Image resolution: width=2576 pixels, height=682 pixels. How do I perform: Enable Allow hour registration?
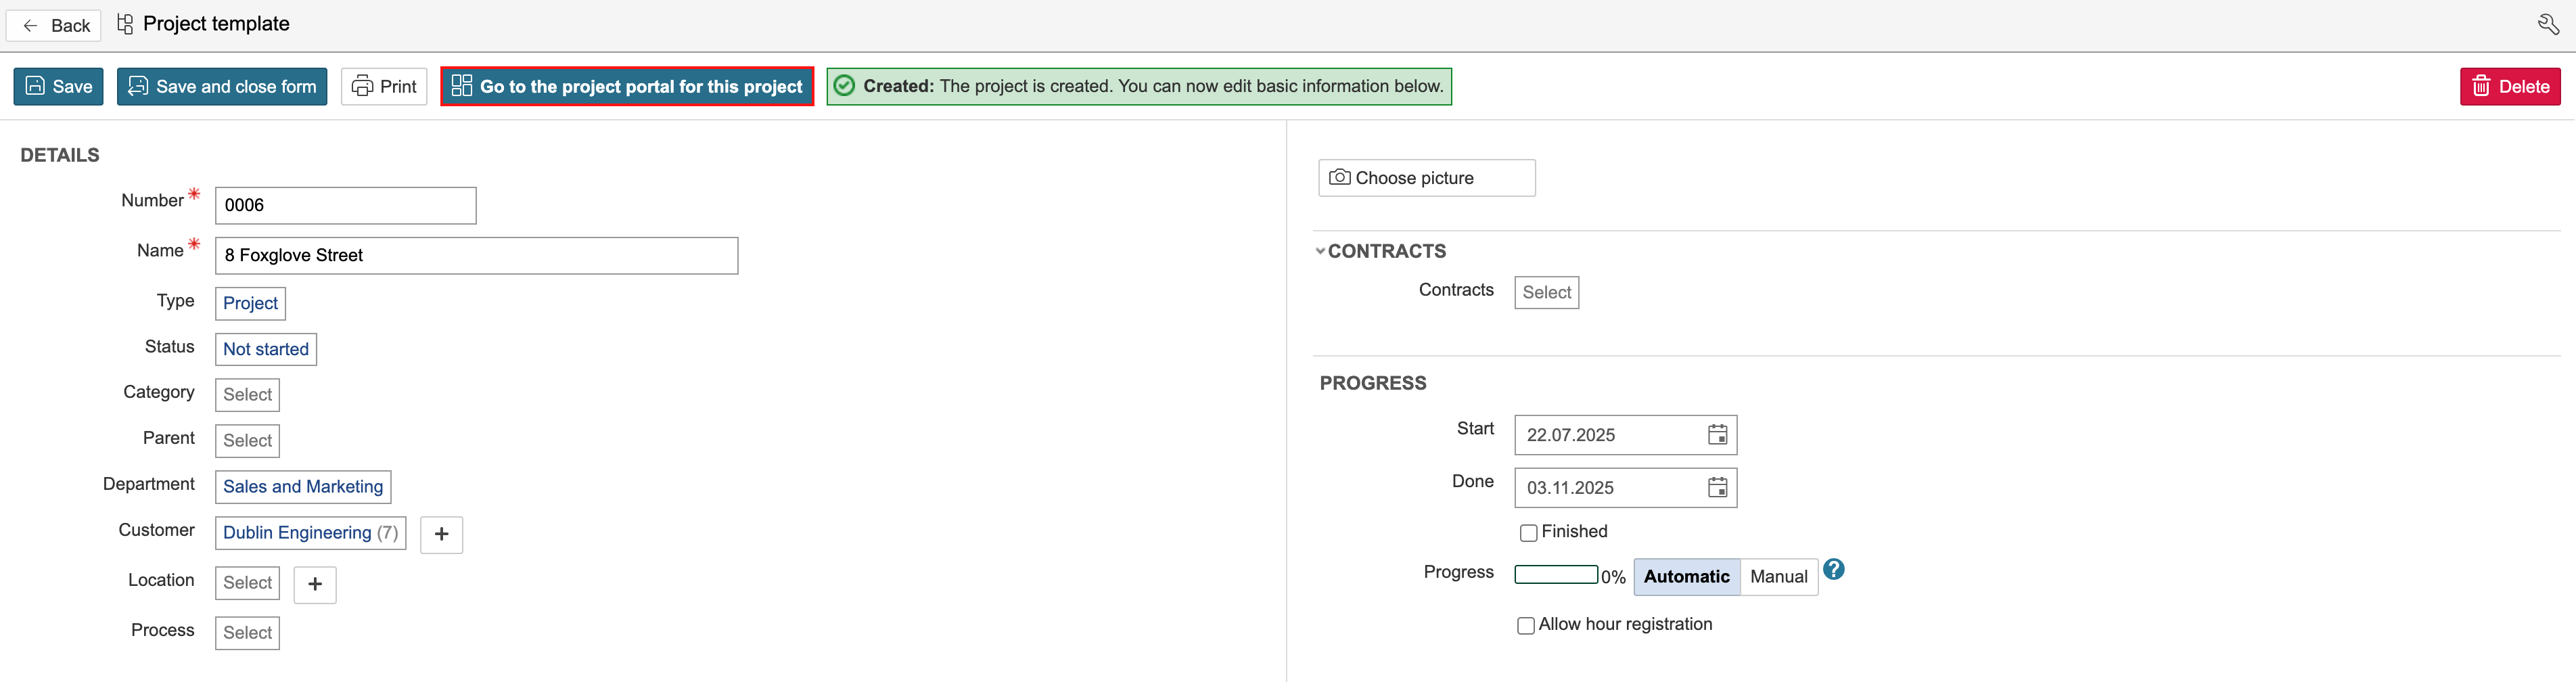pyautogui.click(x=1526, y=626)
